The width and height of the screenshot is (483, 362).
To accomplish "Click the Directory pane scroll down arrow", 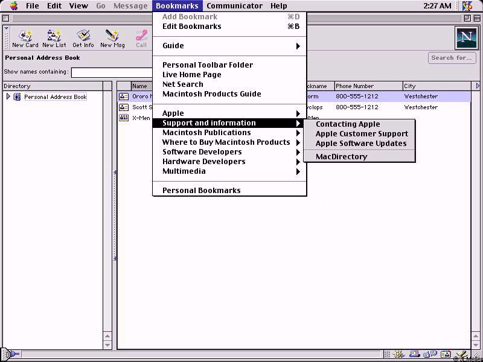I will click(107, 345).
